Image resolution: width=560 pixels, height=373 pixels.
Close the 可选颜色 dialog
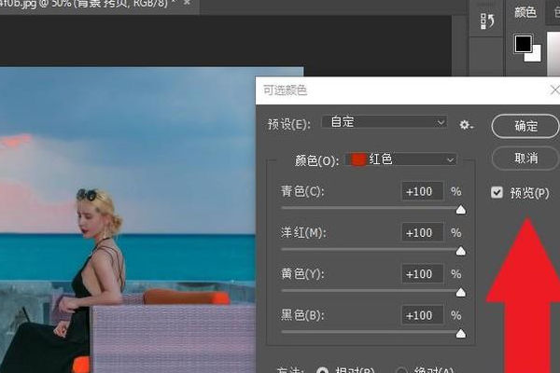[x=555, y=90]
